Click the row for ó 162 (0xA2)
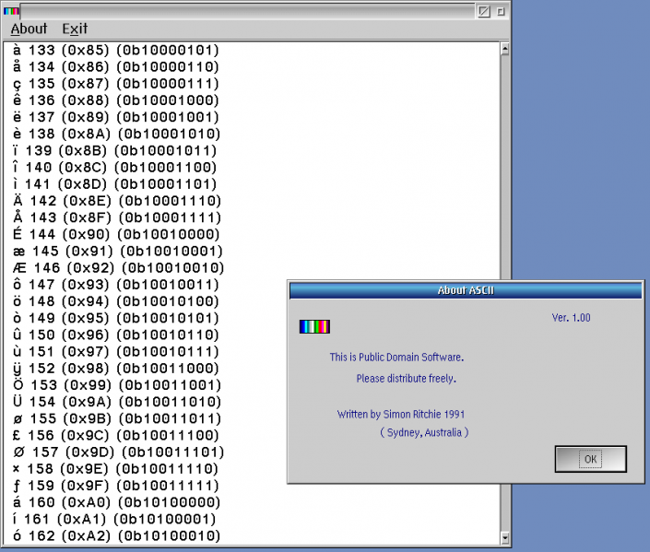Image resolution: width=650 pixels, height=552 pixels. point(115,535)
